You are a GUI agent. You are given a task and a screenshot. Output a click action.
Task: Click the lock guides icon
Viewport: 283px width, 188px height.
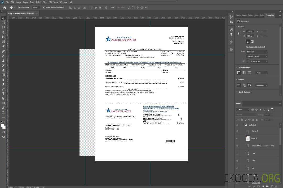[244, 85]
